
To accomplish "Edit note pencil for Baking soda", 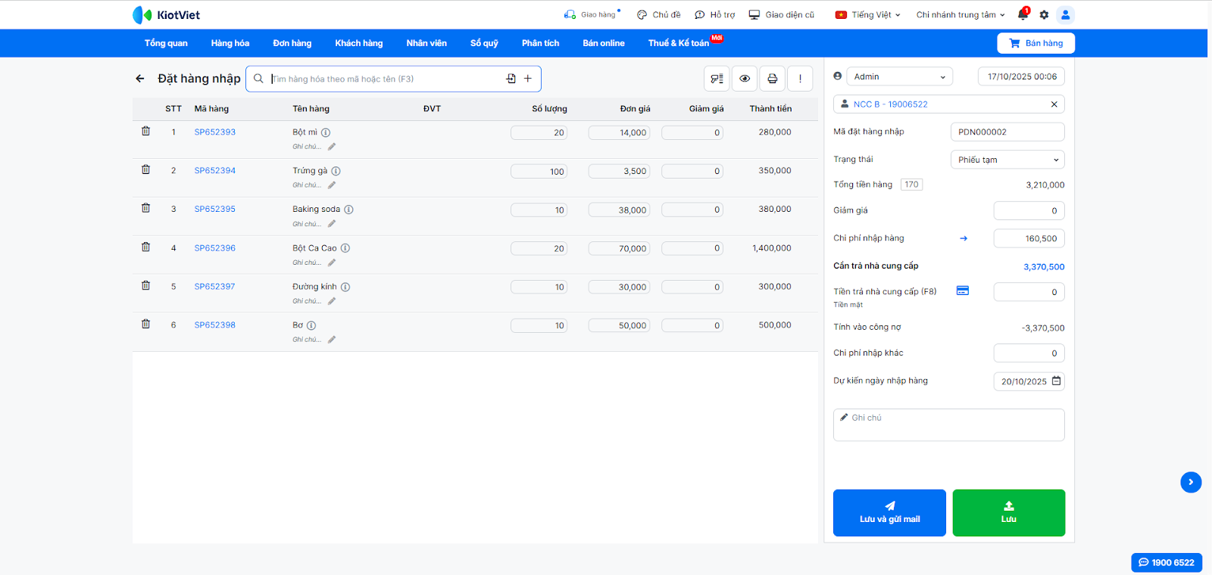I will [332, 224].
